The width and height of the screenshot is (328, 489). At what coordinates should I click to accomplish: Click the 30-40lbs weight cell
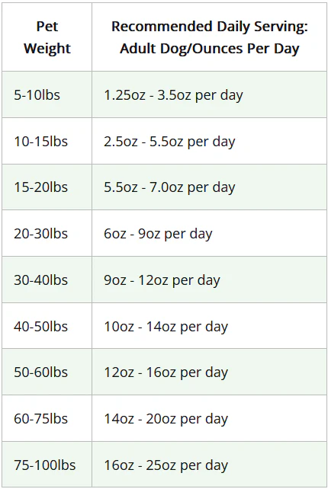(x=47, y=280)
